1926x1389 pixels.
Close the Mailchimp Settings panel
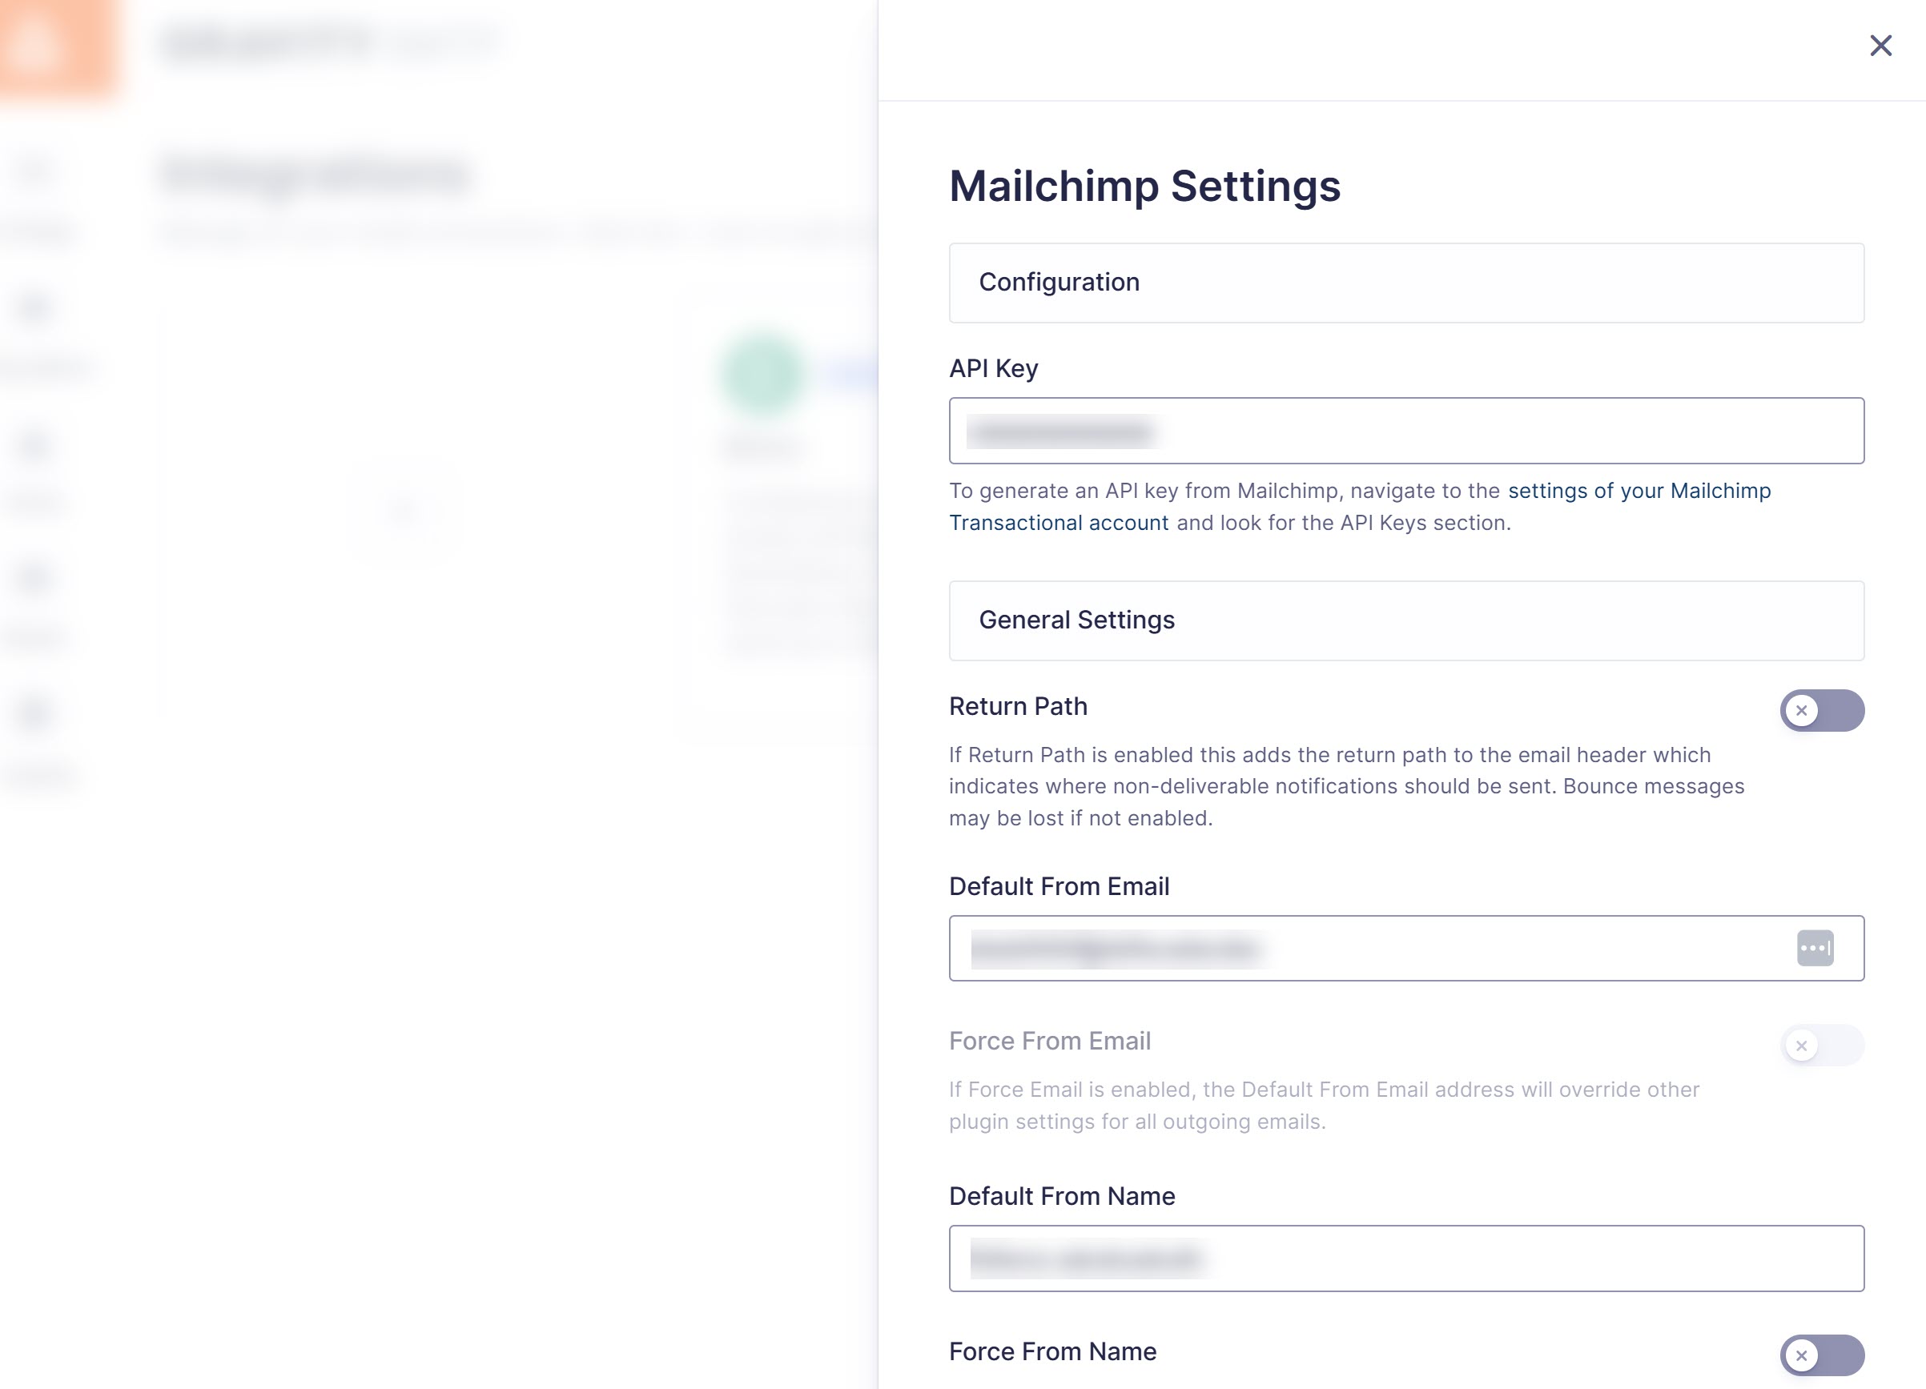1882,46
